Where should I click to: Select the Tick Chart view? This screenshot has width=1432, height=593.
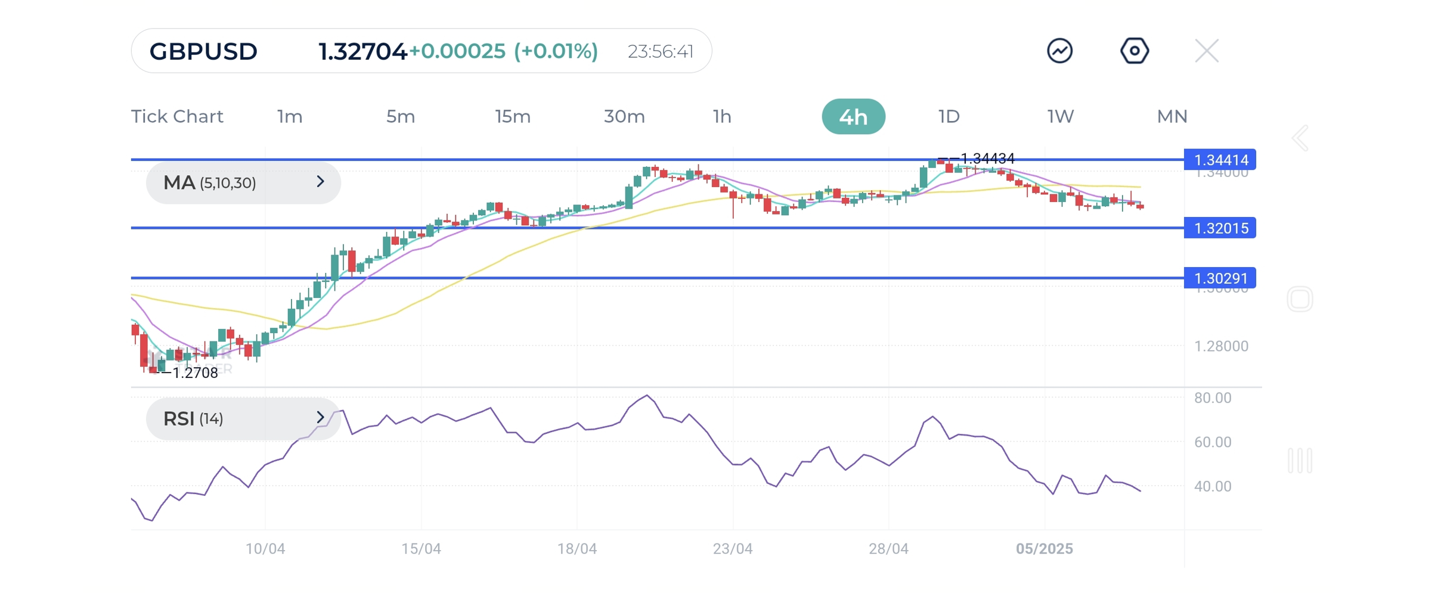[x=177, y=116]
